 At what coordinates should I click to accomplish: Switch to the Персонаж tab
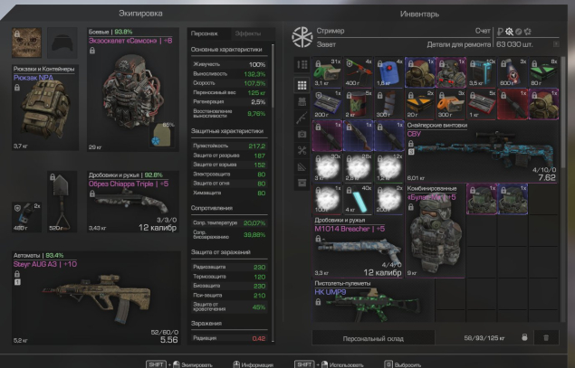click(x=205, y=33)
